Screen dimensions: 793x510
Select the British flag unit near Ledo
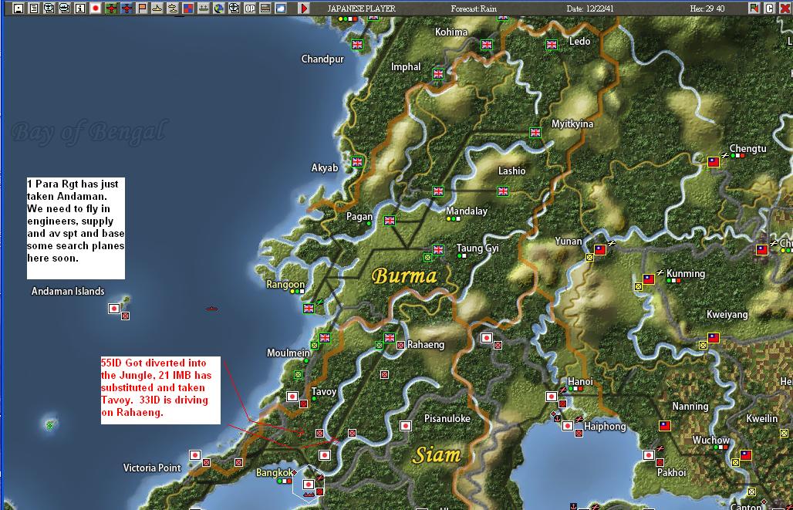click(x=552, y=44)
